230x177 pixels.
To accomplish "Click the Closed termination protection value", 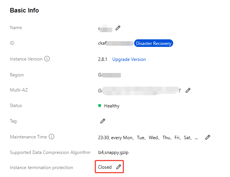I will tap(105, 167).
